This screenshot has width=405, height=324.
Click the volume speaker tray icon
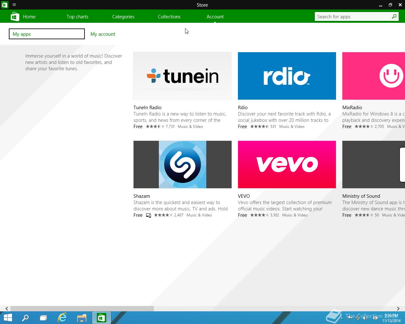[x=365, y=318]
